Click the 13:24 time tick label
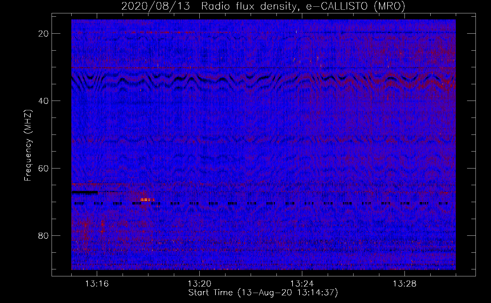 click(x=302, y=284)
